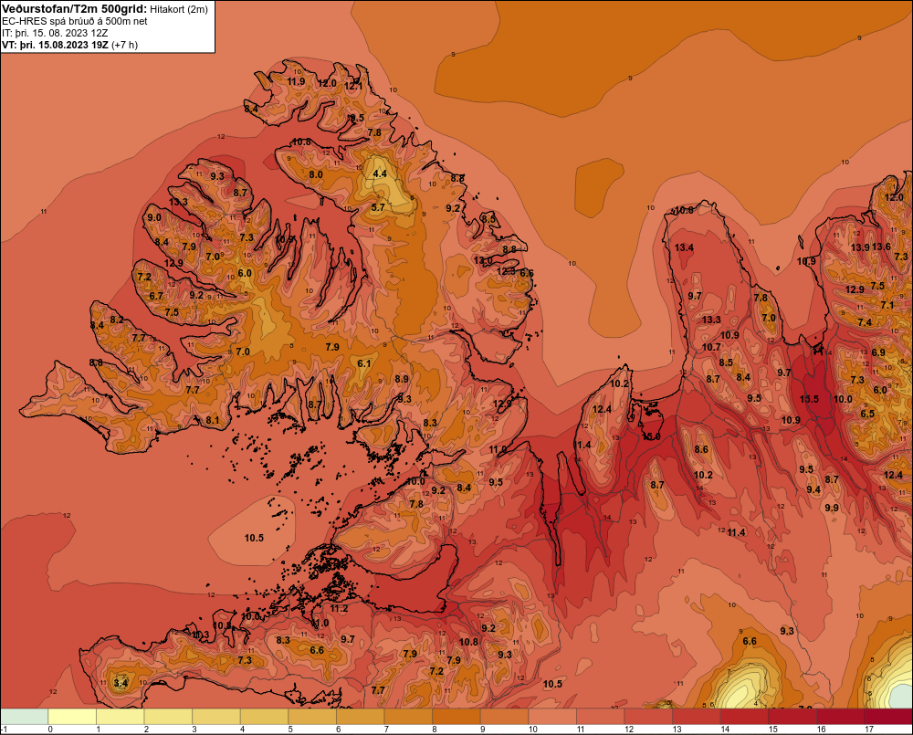Click legend tick label '17'
This screenshot has height=735, width=913.
869,730
